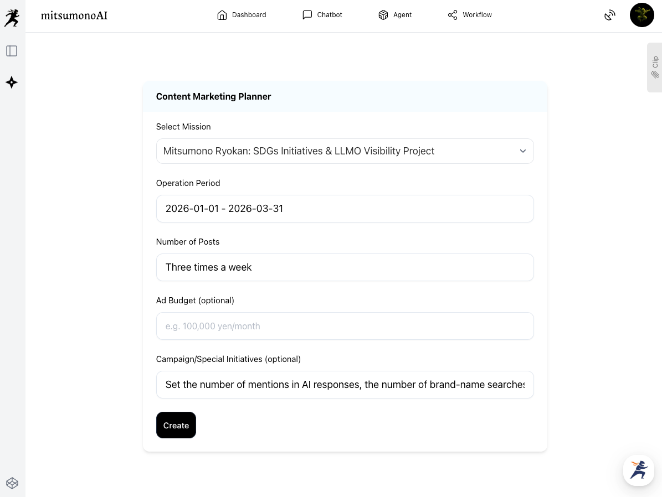Focus the Operation Period date field
Viewport: 662px width, 497px height.
tap(345, 209)
